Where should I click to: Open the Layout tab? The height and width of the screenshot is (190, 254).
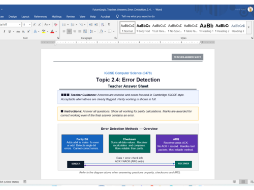pos(25,17)
